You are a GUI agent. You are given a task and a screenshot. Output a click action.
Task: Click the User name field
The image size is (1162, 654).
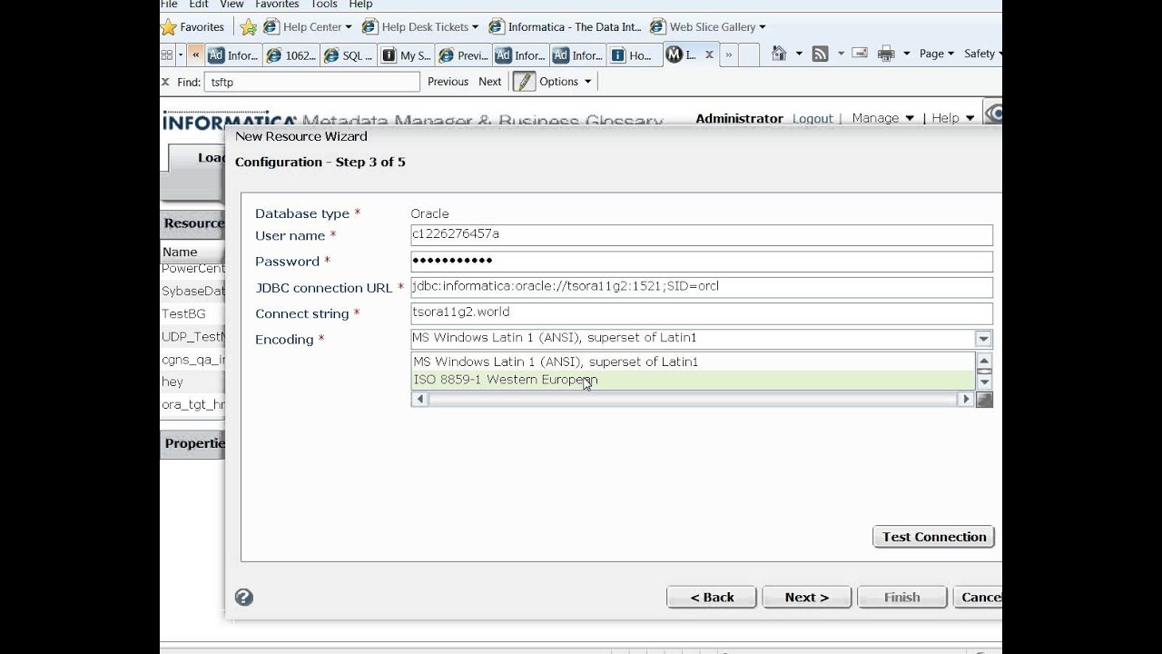click(x=702, y=234)
